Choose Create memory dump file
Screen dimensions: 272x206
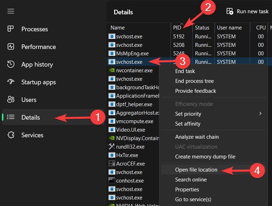(205, 157)
